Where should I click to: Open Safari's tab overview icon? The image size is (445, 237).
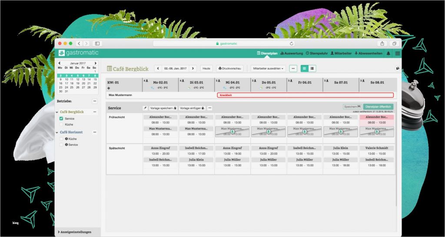394,44
